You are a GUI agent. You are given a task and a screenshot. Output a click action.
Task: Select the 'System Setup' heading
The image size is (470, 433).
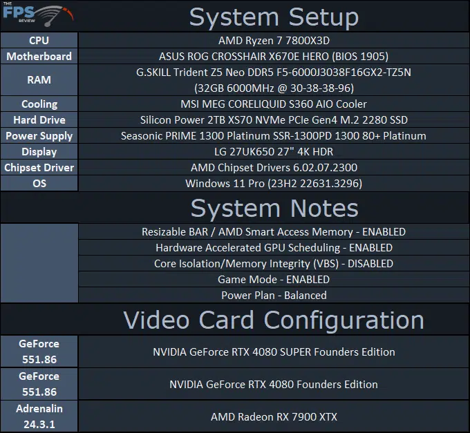(x=274, y=17)
